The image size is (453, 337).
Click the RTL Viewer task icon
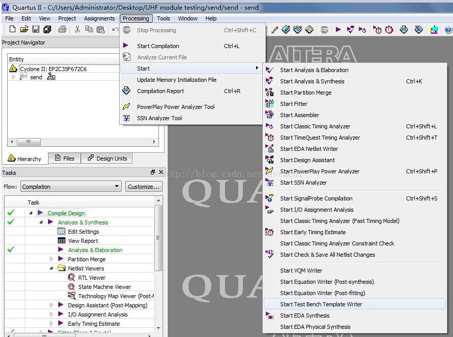tap(72, 278)
